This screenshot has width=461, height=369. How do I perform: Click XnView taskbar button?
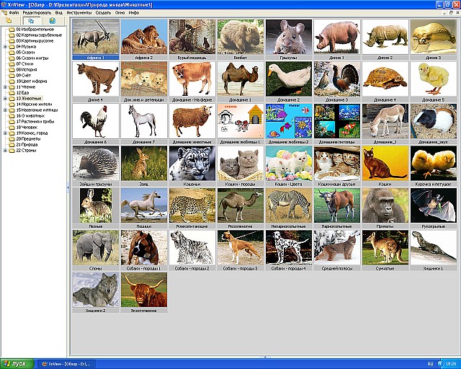click(x=66, y=364)
